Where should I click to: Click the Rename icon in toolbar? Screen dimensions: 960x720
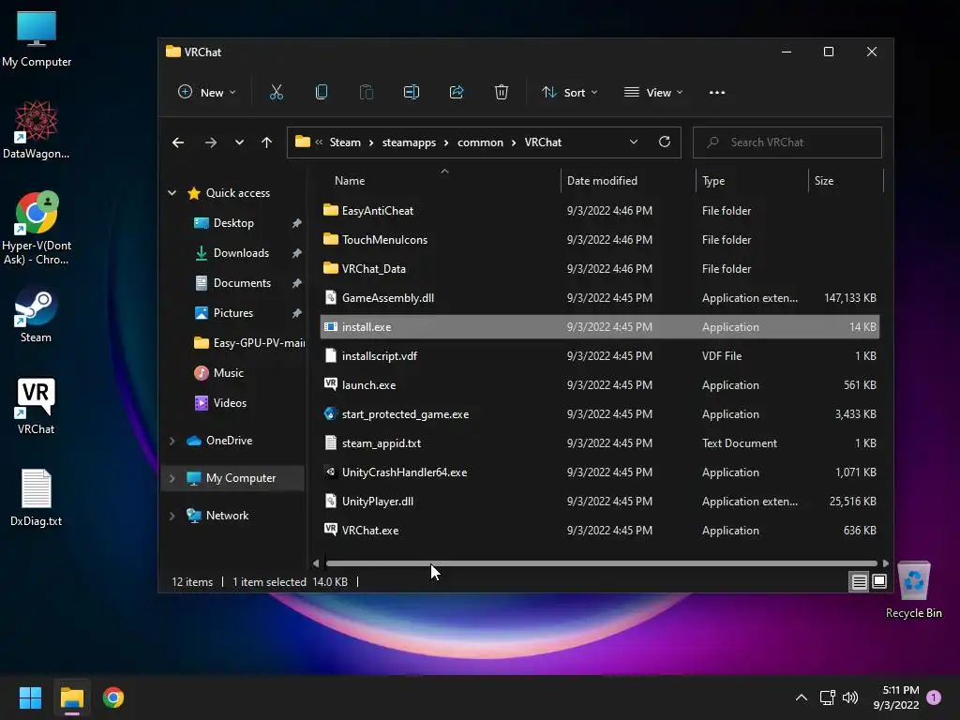click(412, 93)
